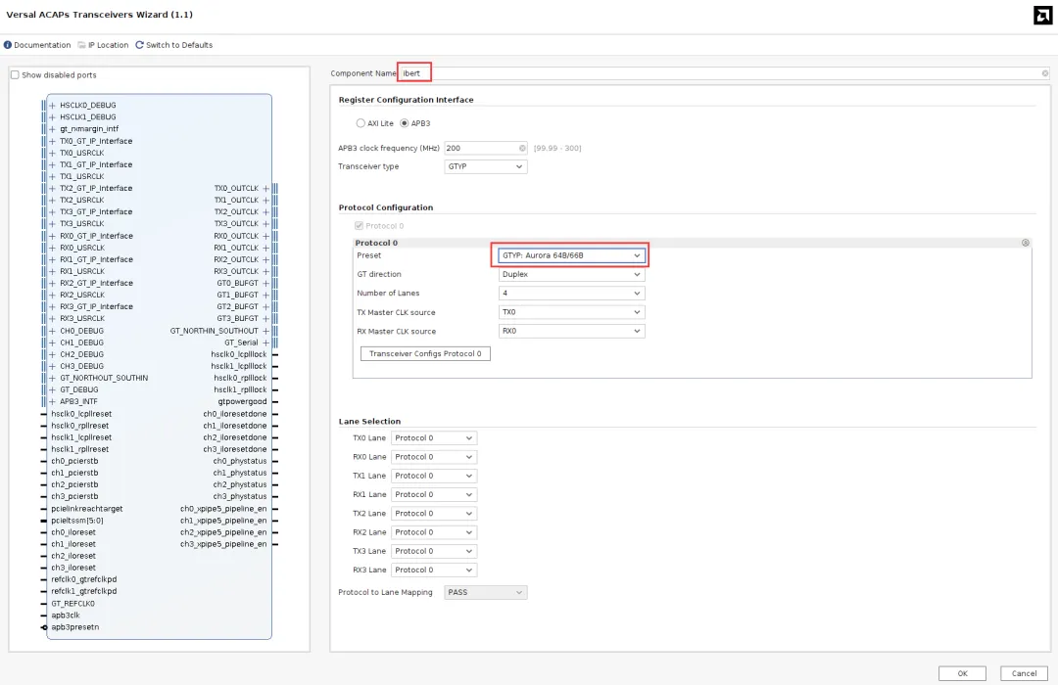The image size is (1058, 685).
Task: Collapse the Protocol 0 section icon
Action: click(x=1025, y=243)
